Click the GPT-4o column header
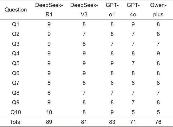 (x=134, y=10)
